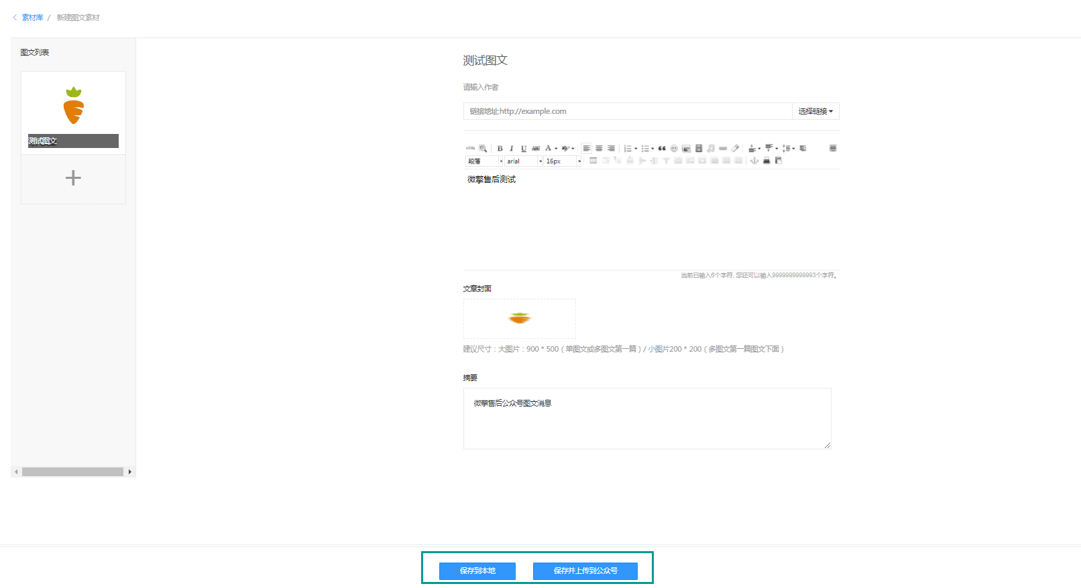Screen dimensions: 1081x588
Task: Click the 摘要 summary text area
Action: (x=647, y=419)
